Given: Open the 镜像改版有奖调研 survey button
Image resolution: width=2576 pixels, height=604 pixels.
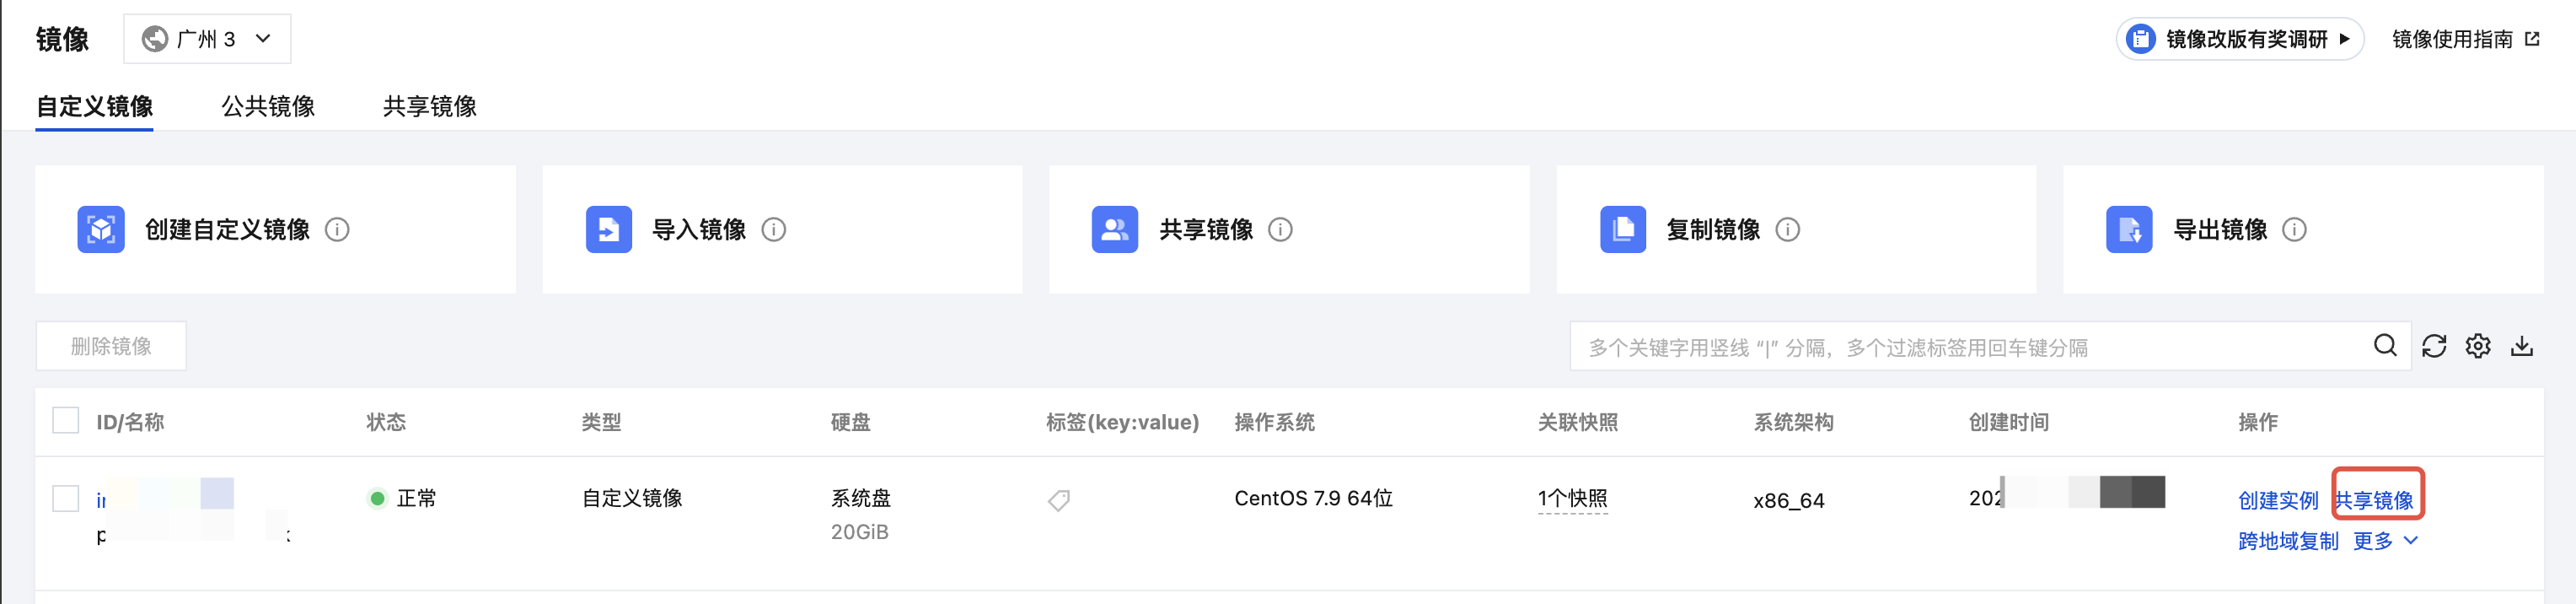Looking at the screenshot, I should click(2239, 39).
